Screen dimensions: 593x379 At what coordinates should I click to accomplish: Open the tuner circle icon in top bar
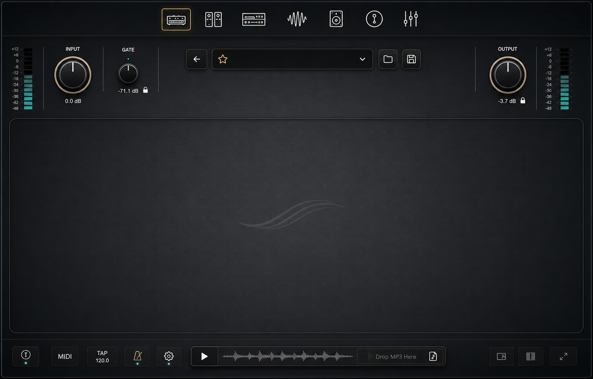click(374, 19)
